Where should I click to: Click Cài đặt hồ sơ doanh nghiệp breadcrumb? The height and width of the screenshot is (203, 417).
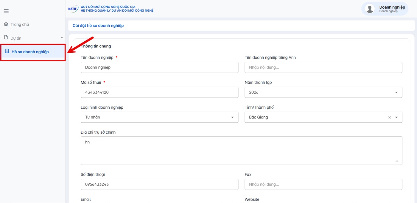pos(98,26)
